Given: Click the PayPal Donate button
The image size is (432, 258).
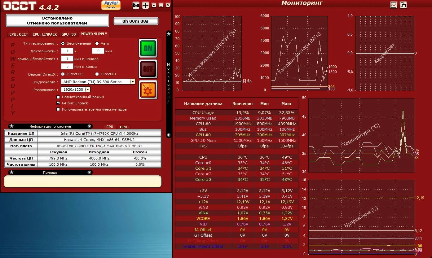Looking at the screenshot, I should coord(111,5).
